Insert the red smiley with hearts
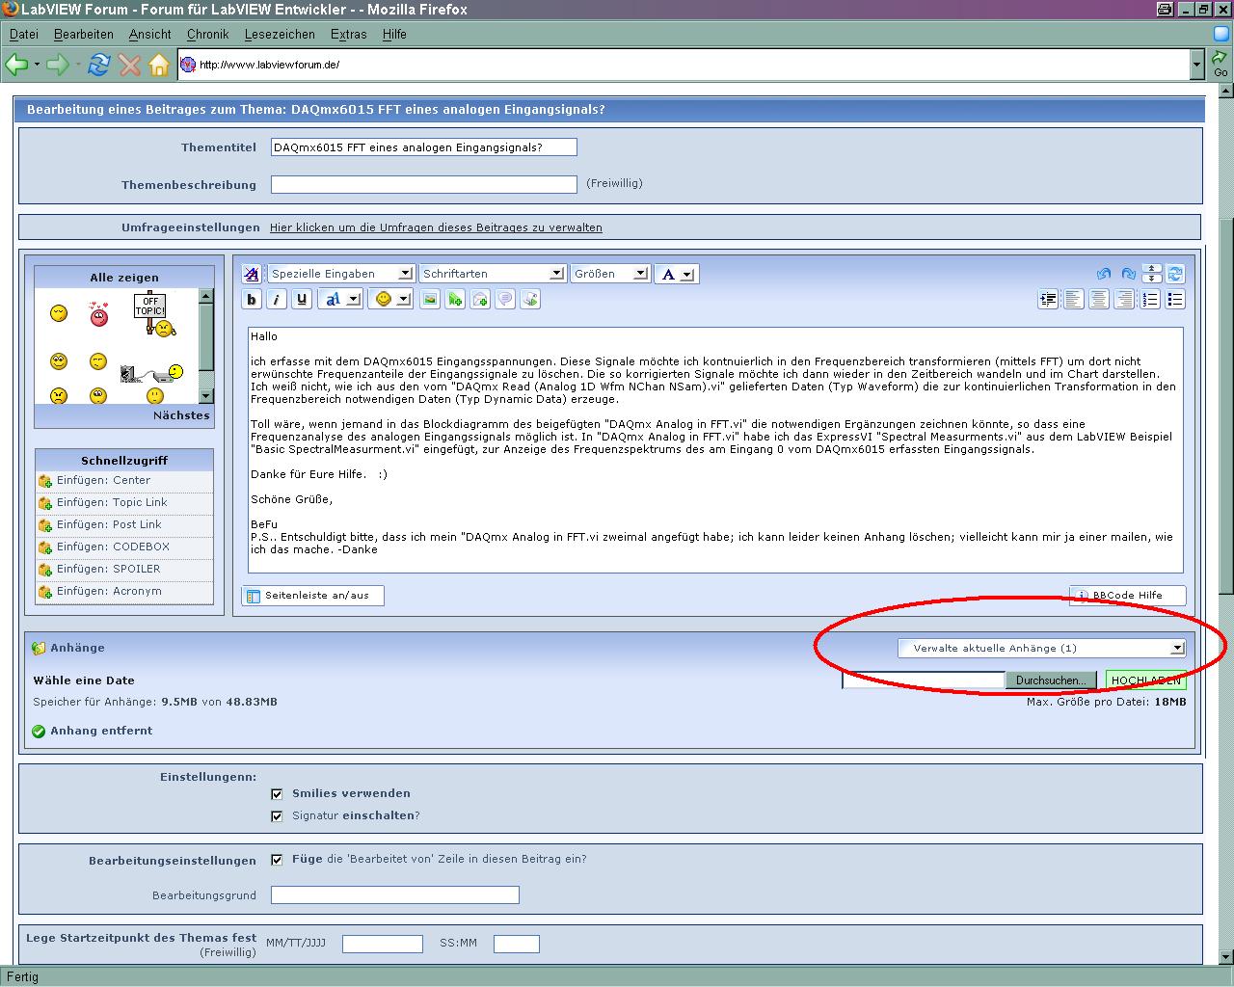1234x987 pixels. click(99, 314)
